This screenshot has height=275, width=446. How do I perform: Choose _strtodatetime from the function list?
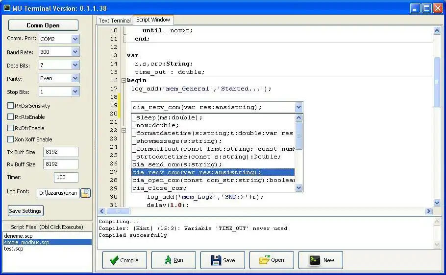213,157
